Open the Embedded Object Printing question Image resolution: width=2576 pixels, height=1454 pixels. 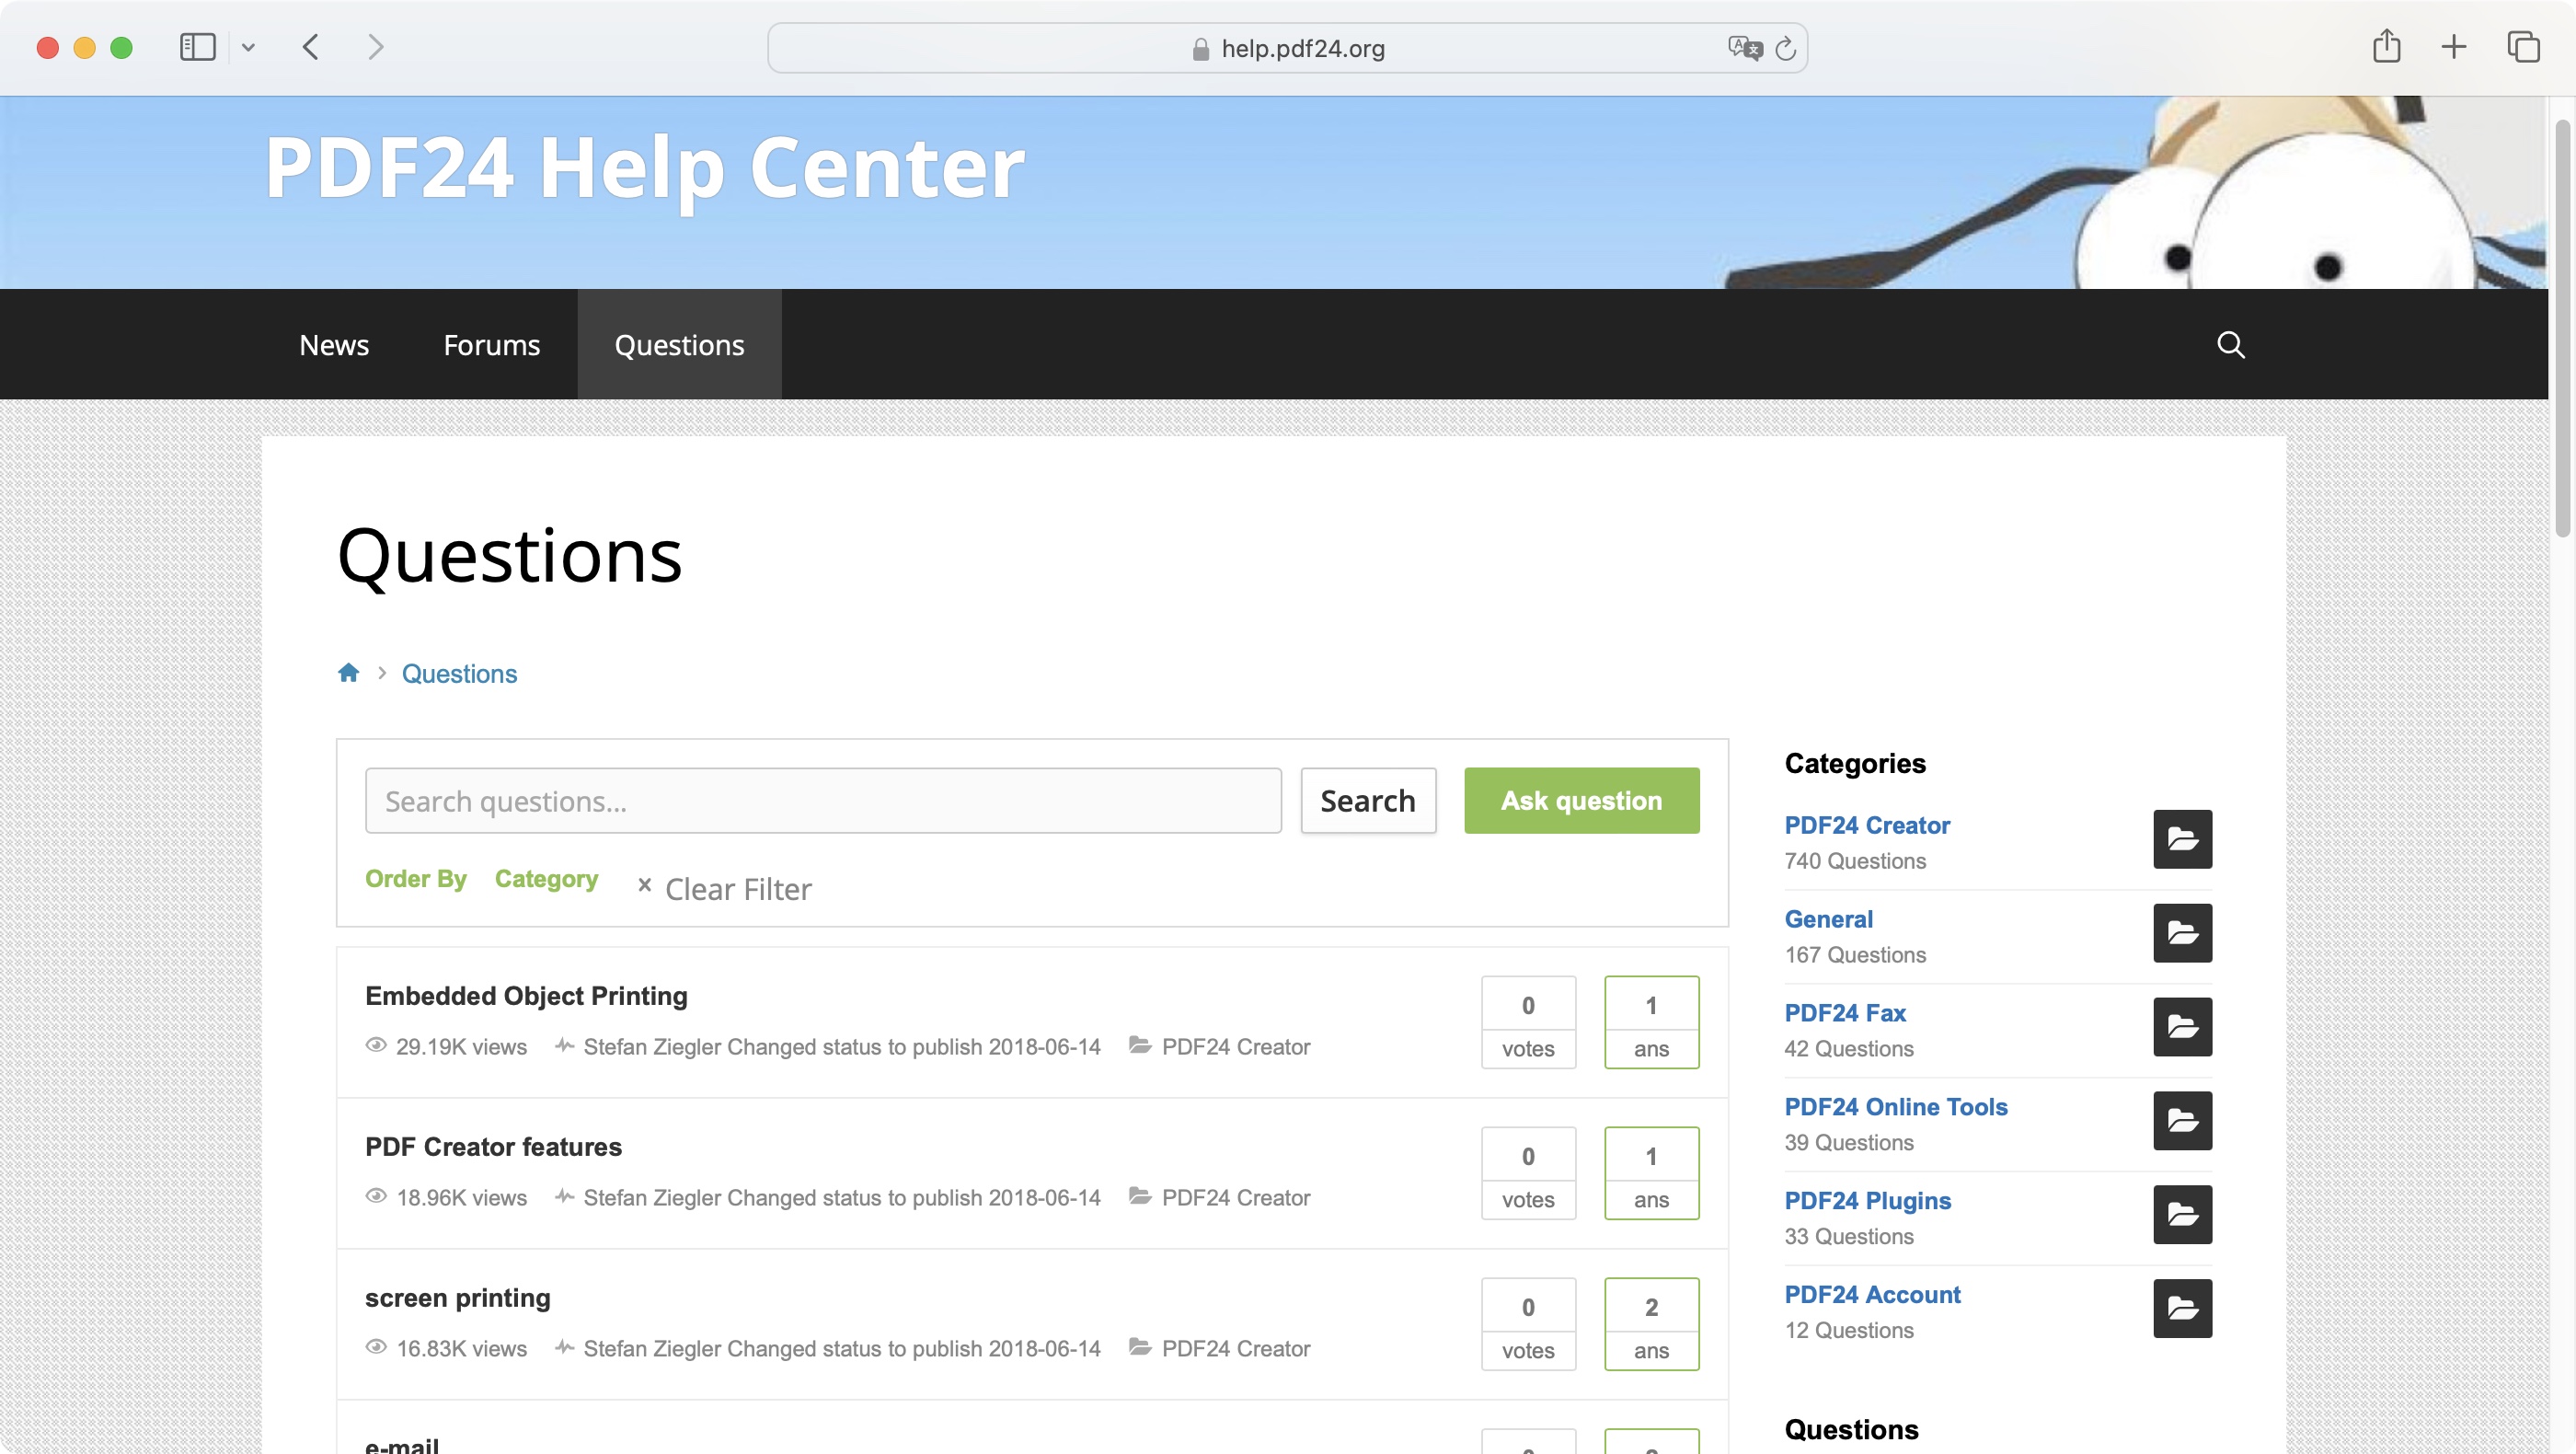coord(525,994)
